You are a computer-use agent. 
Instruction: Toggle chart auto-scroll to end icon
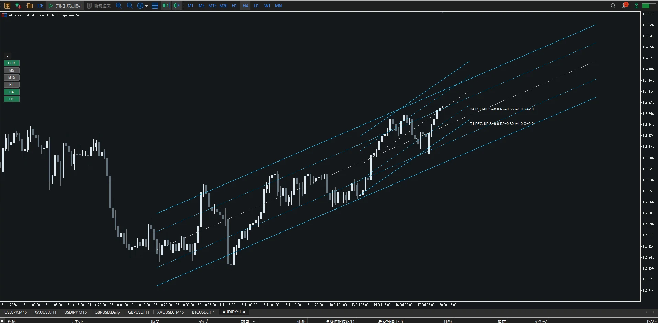pyautogui.click(x=166, y=5)
